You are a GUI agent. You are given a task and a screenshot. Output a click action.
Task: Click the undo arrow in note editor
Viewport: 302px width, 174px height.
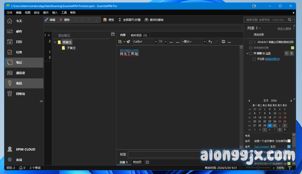click(x=210, y=42)
